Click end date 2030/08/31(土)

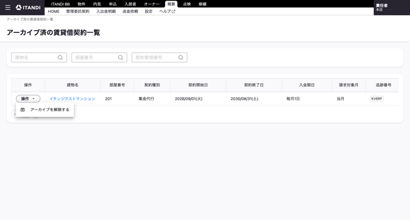(x=244, y=98)
